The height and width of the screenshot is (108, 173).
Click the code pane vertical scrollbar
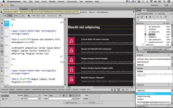(65, 52)
